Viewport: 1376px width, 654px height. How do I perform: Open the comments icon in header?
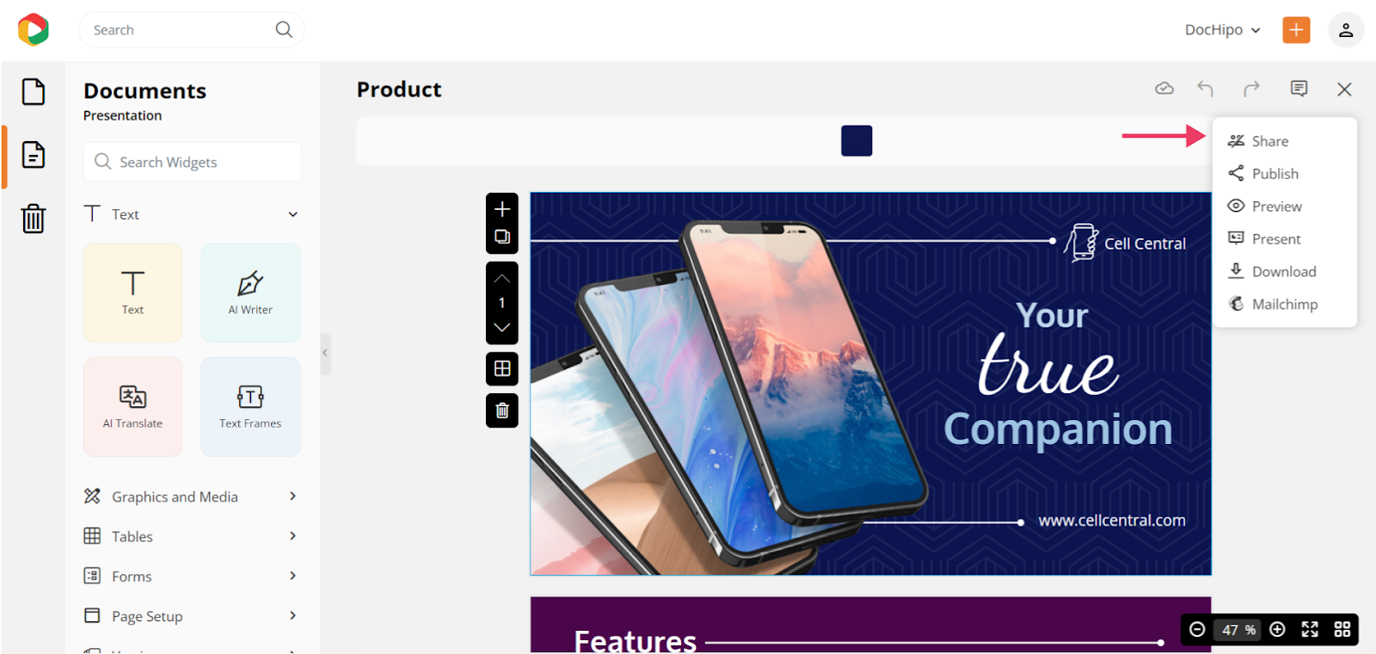[1299, 89]
